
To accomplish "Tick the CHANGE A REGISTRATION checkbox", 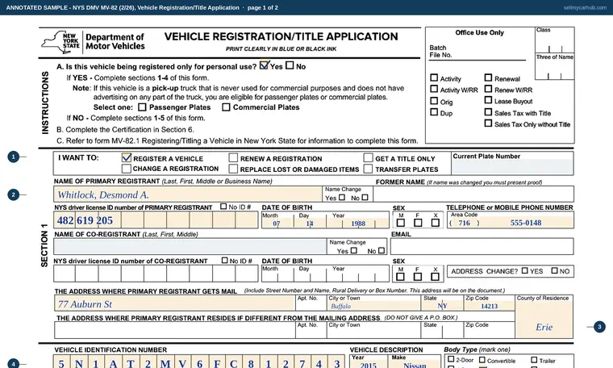I will [127, 169].
